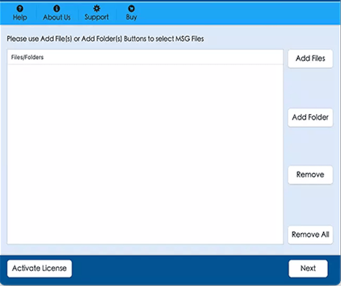The height and width of the screenshot is (286, 341).
Task: Open the Activate License dialog
Action: 39,268
